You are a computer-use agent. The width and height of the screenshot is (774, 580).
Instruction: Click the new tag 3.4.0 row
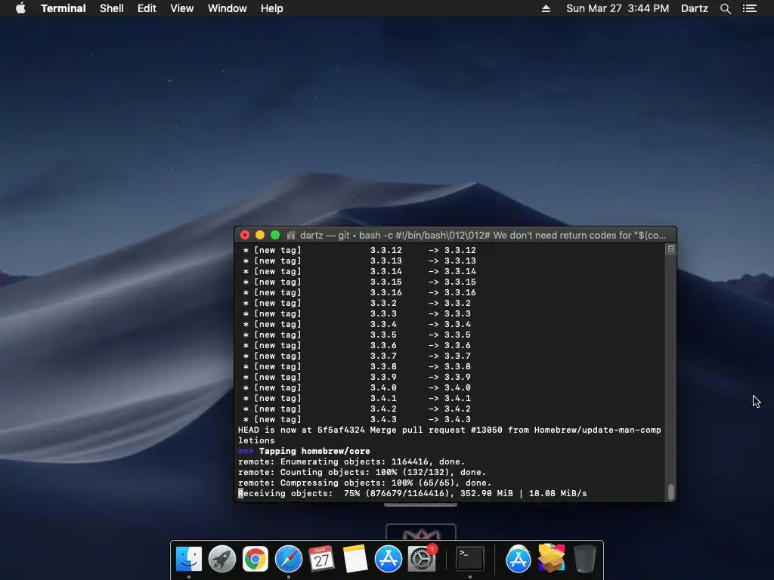(357, 387)
